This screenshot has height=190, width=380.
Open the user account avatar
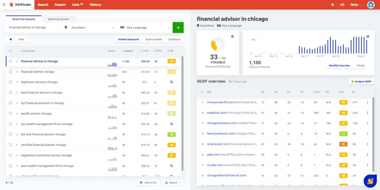tap(371, 4)
